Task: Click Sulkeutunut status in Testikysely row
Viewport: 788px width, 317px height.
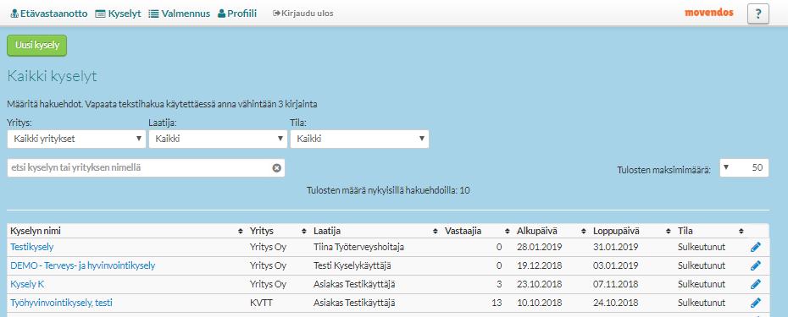Action: [x=702, y=247]
